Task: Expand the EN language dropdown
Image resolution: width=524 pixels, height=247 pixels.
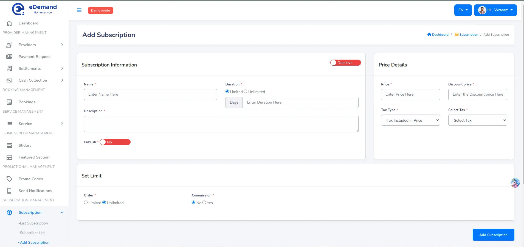Action: (x=463, y=10)
